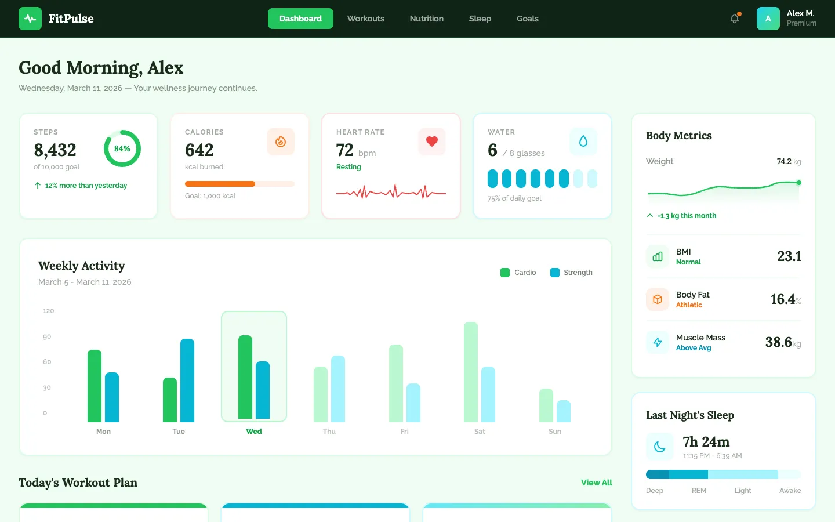The height and width of the screenshot is (522, 835).
Task: Select the Dashboard button
Action: pyautogui.click(x=300, y=19)
